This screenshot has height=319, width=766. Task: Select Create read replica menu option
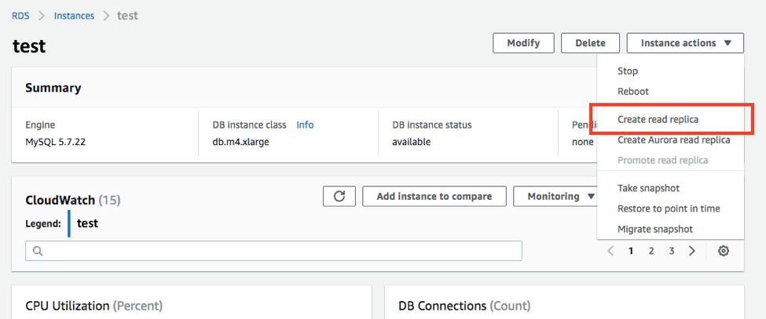(x=658, y=119)
